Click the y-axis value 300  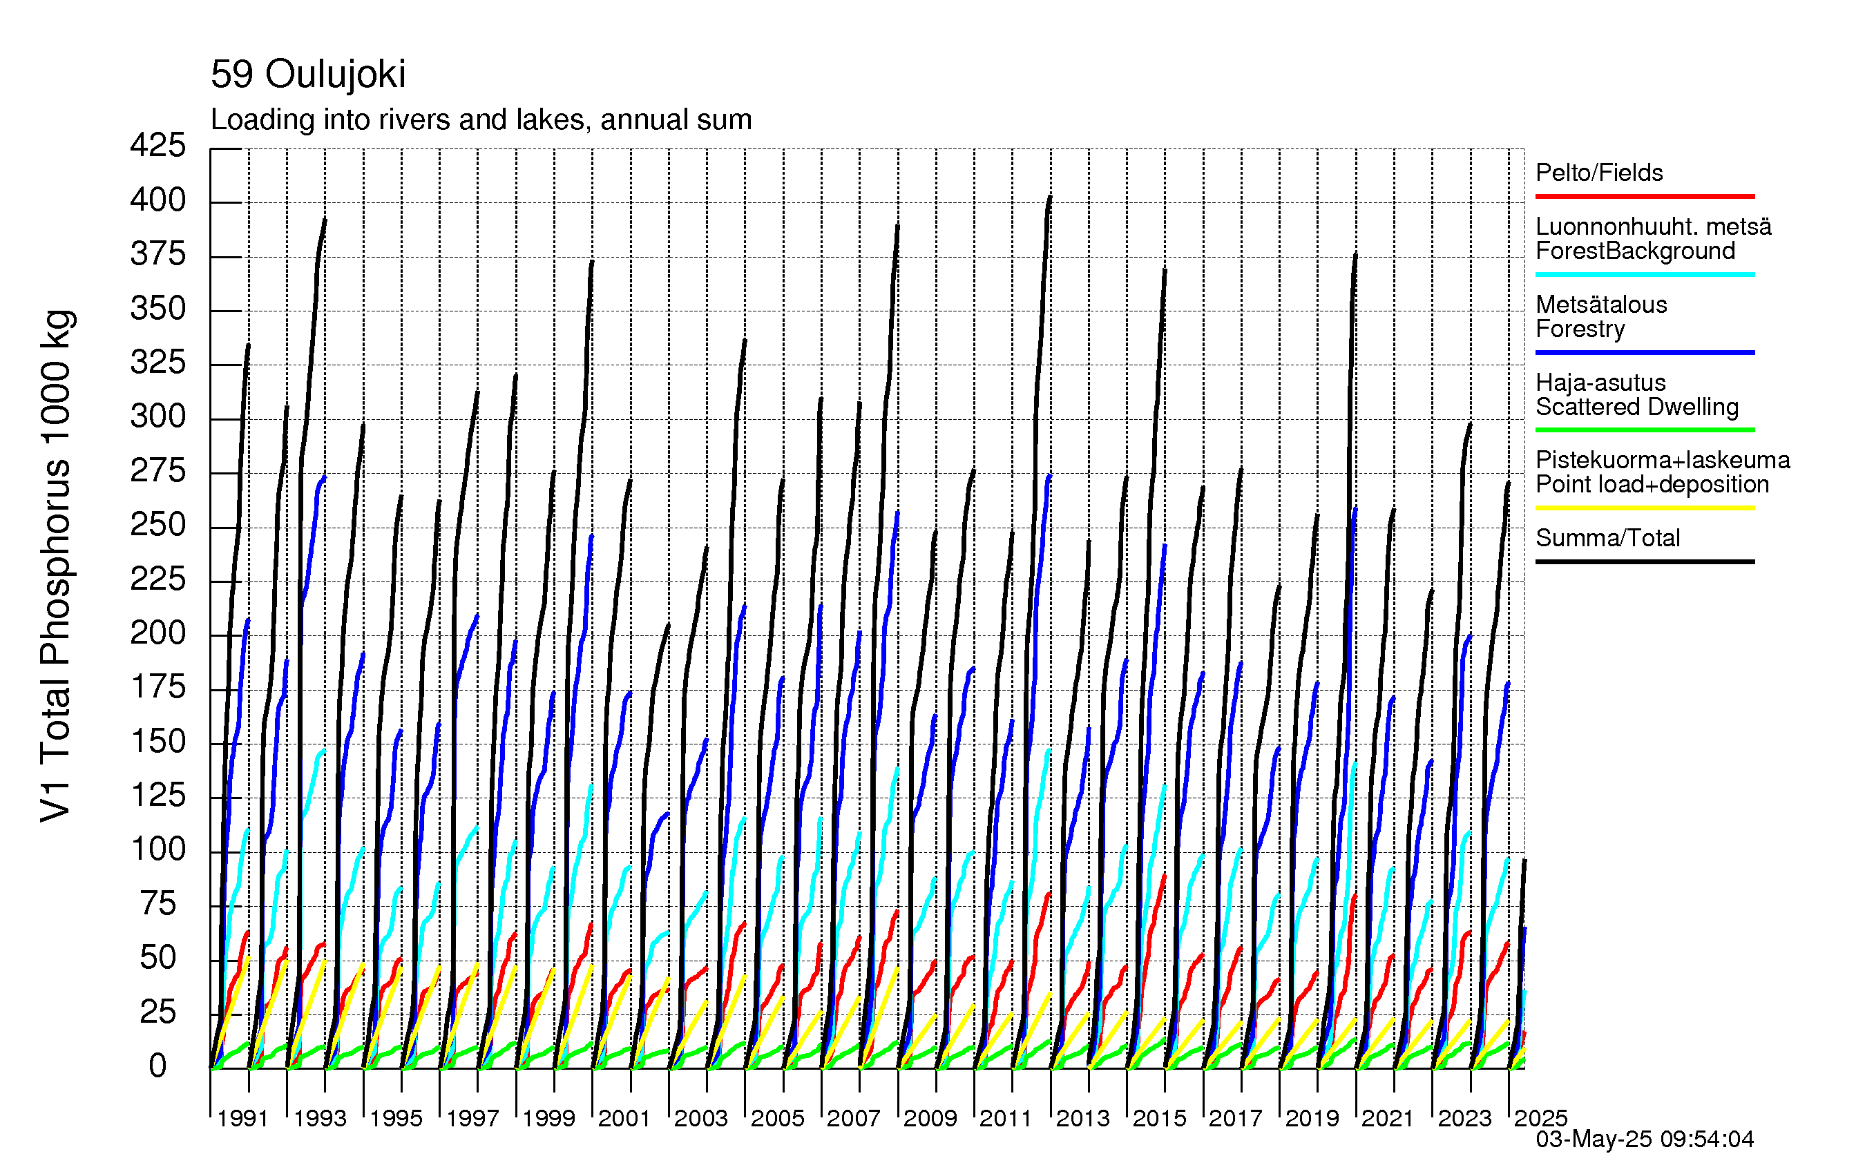158,416
